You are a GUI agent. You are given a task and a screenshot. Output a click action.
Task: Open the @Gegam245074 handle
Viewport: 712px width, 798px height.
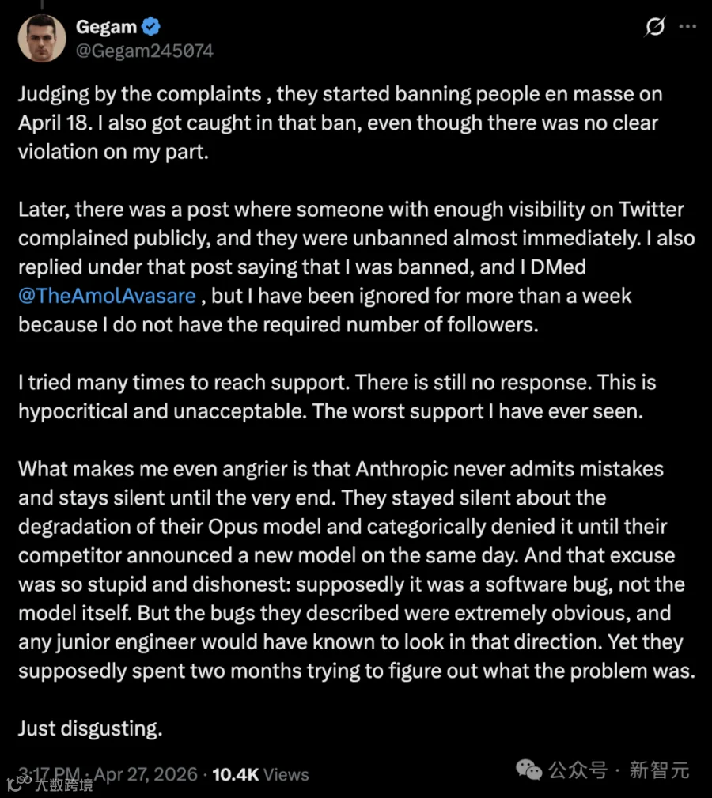click(x=145, y=51)
